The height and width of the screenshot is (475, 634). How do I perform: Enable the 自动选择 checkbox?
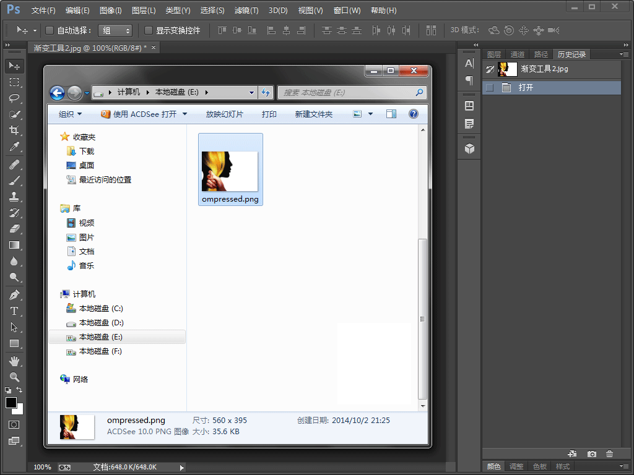point(50,30)
